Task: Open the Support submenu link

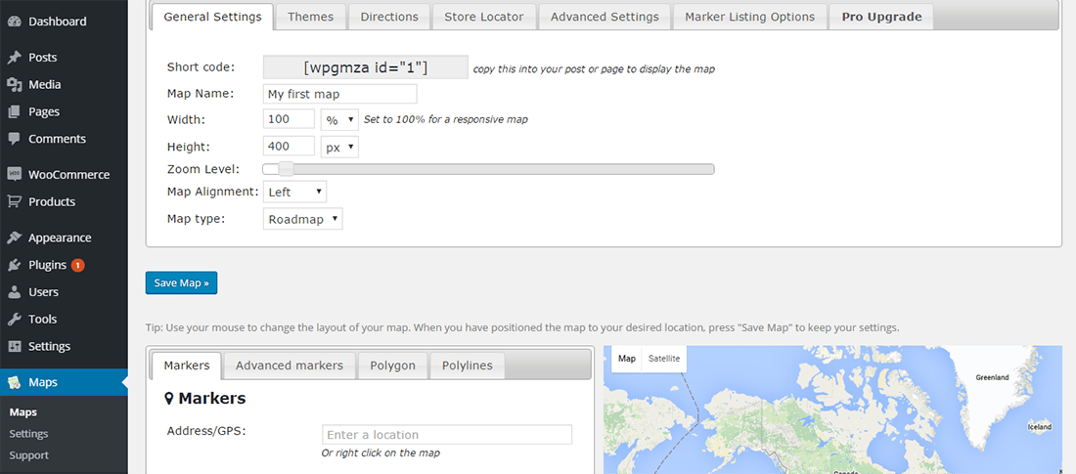Action: point(28,455)
